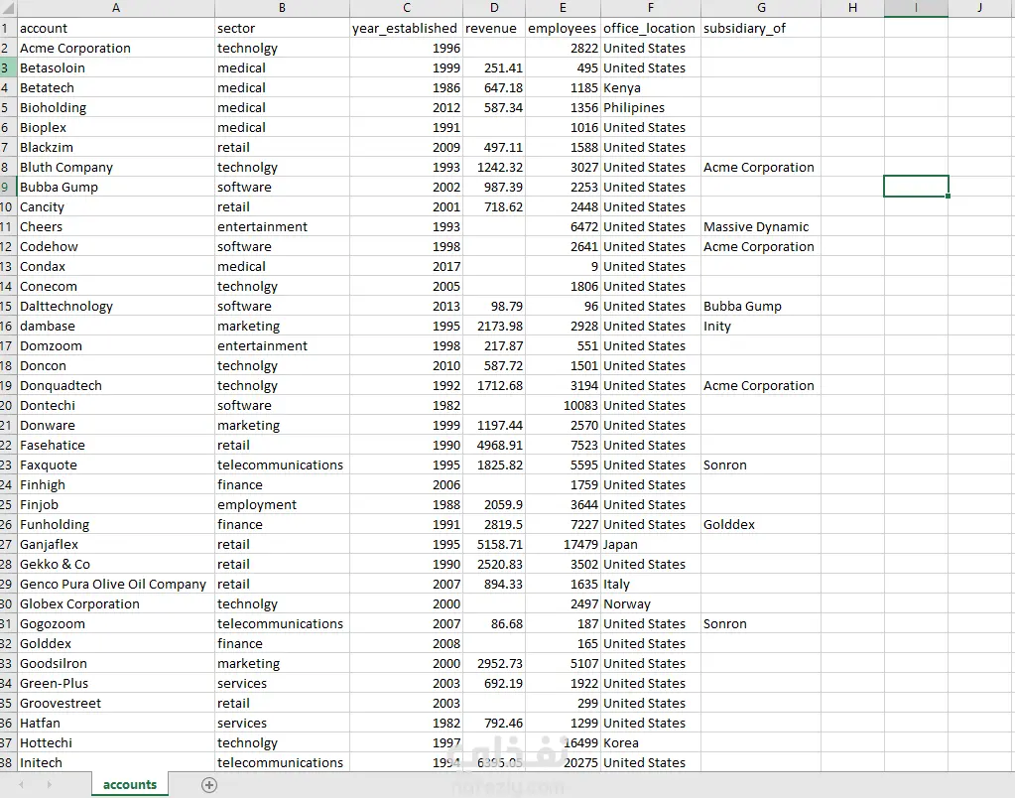Select the Inity subsidiary cell

coord(761,326)
